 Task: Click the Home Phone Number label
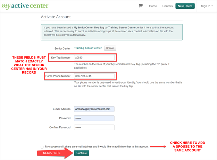pos(58,76)
